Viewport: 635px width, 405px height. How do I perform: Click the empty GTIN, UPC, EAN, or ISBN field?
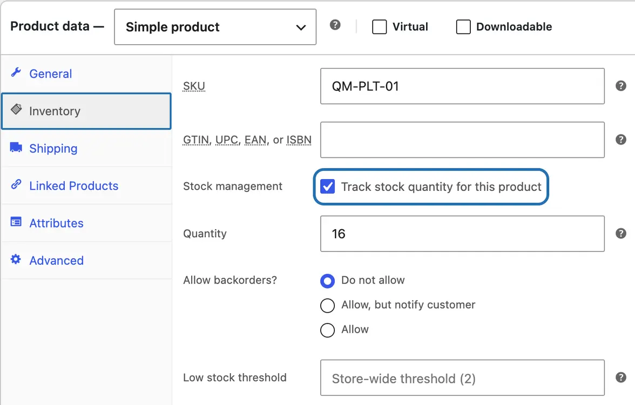point(462,140)
